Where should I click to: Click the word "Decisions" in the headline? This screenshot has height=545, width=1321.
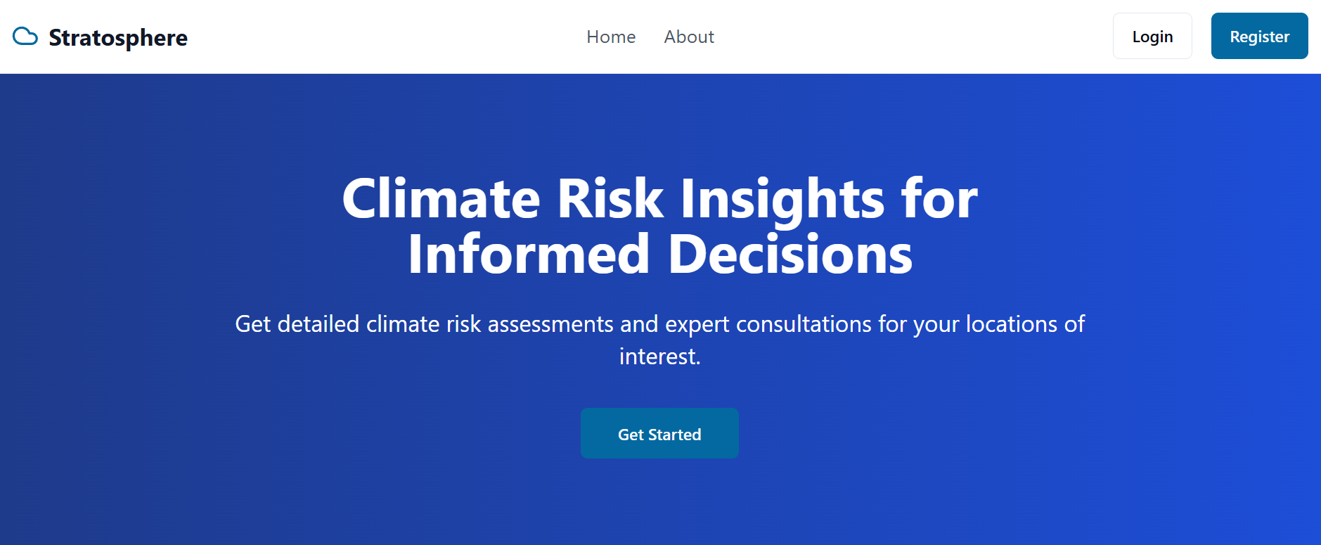790,255
